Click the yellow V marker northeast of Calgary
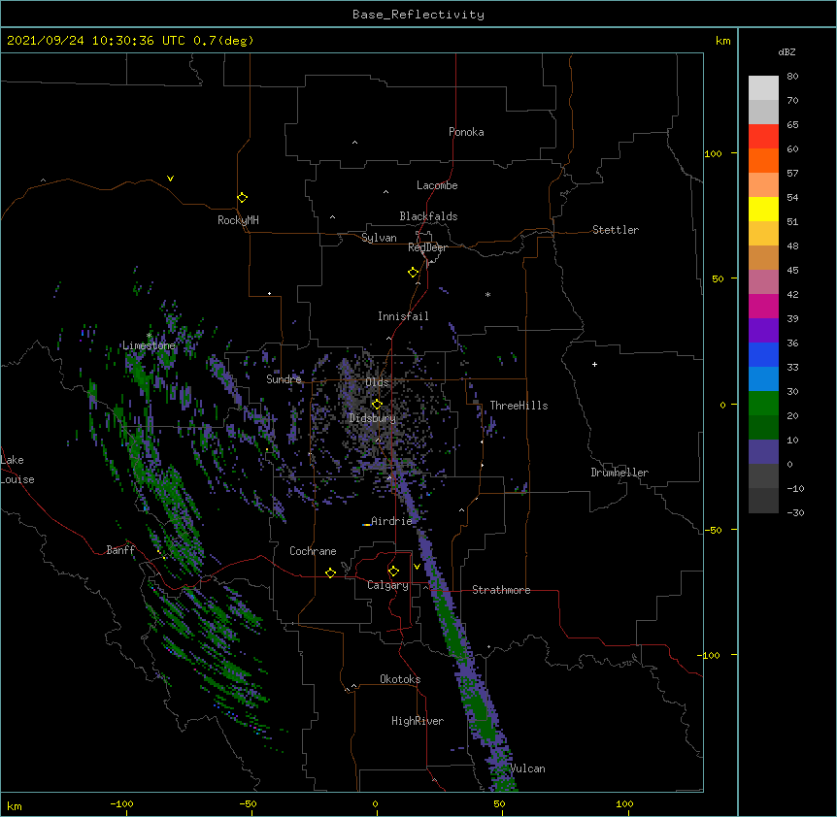The image size is (837, 817). click(417, 567)
